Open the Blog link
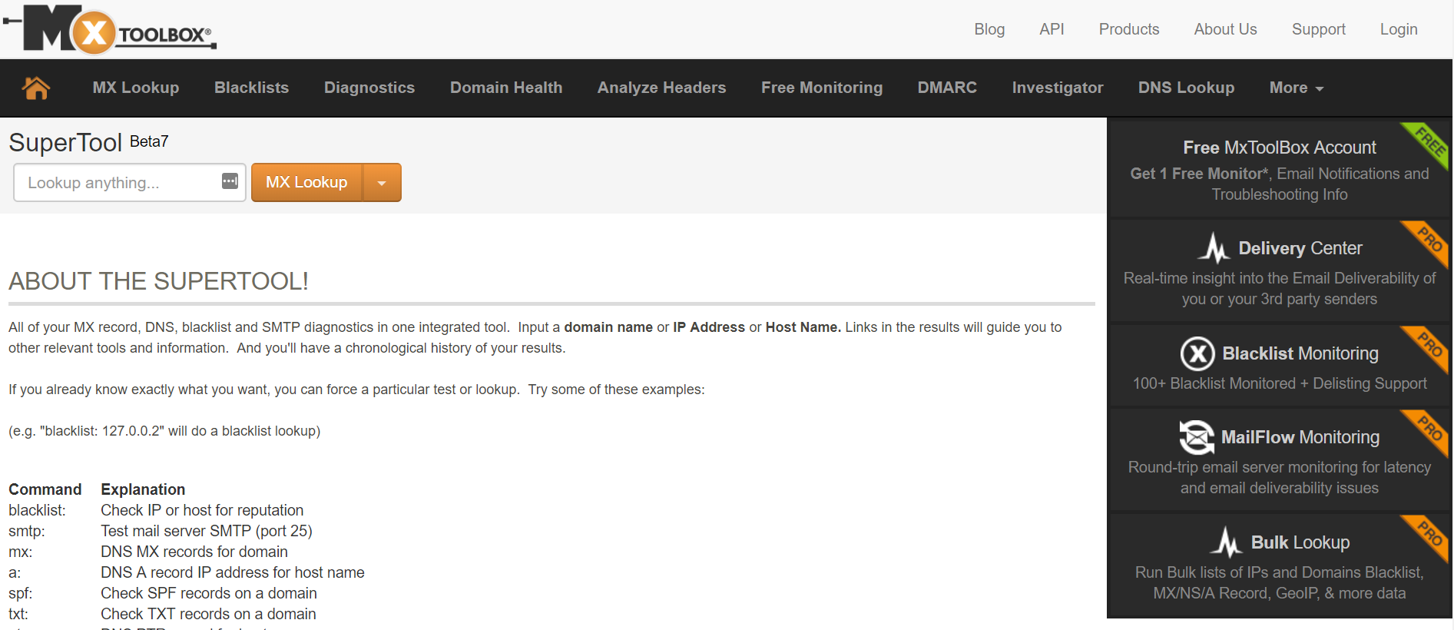Viewport: 1454px width, 630px height. [989, 29]
